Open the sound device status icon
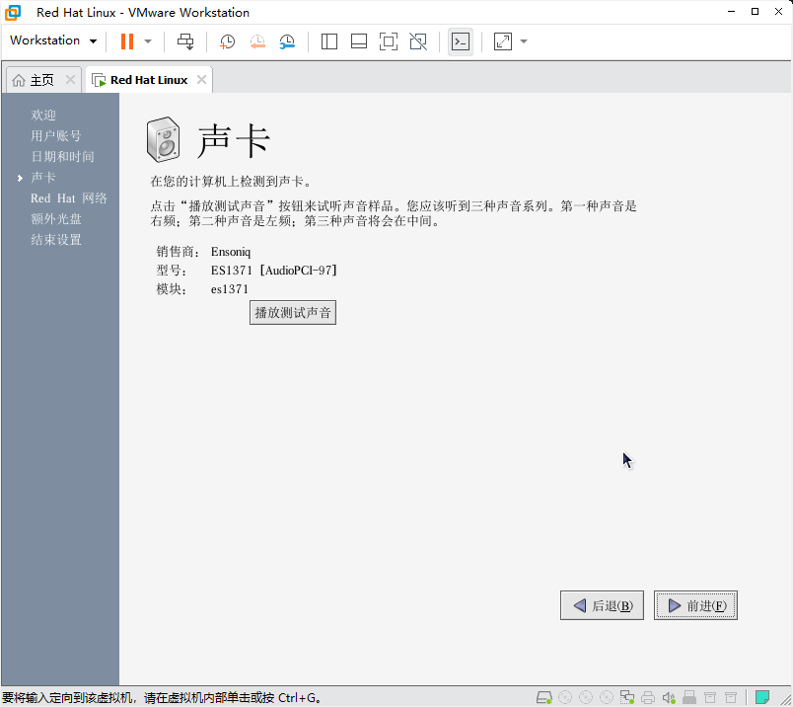The width and height of the screenshot is (793, 707). (x=669, y=696)
